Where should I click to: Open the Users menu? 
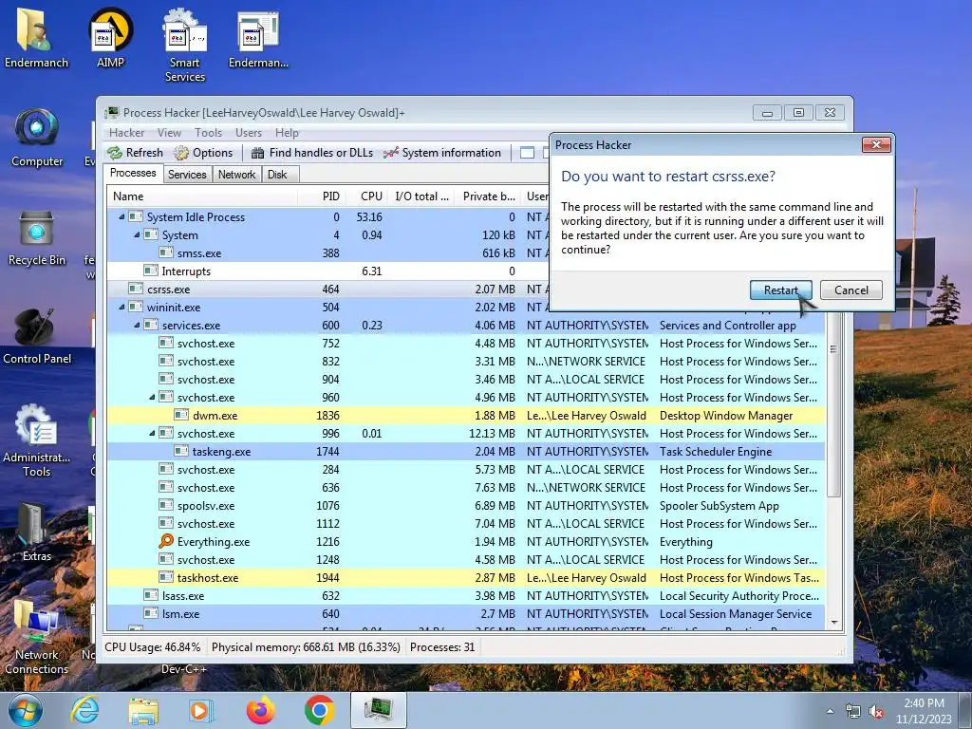(248, 133)
